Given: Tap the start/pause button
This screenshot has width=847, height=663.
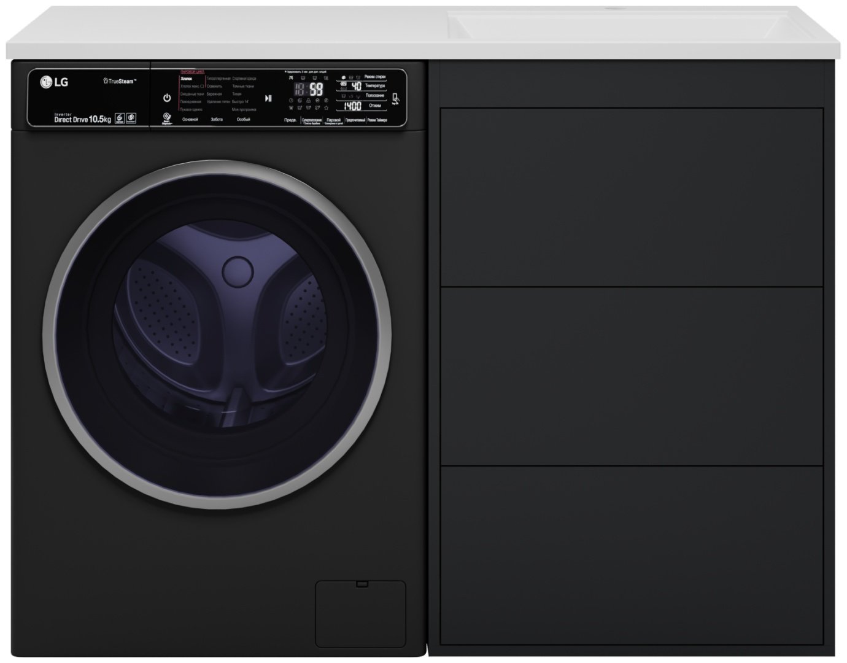Looking at the screenshot, I should (x=268, y=98).
